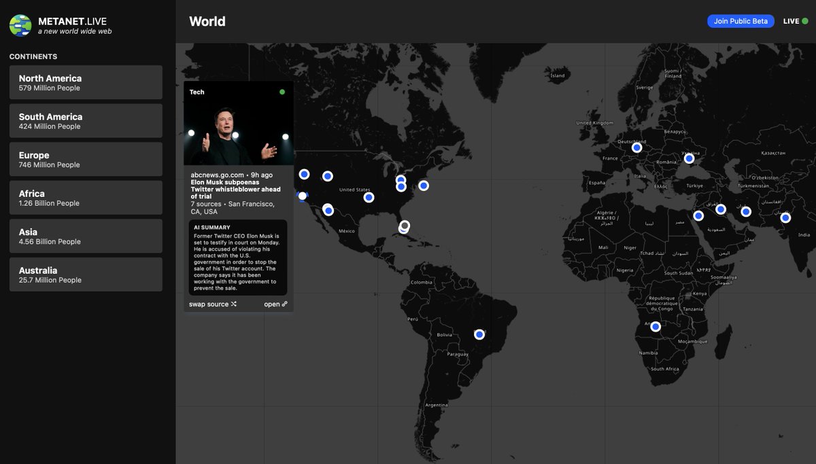Click the AI SUMMARY box
The image size is (816, 464).
238,257
